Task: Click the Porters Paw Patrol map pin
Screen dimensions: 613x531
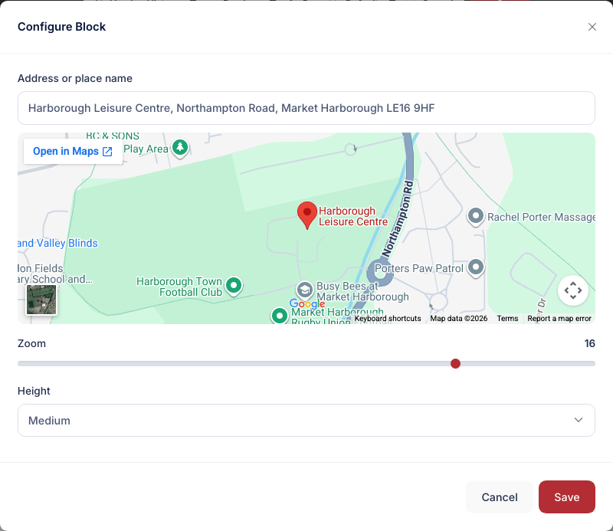Action: [x=476, y=267]
